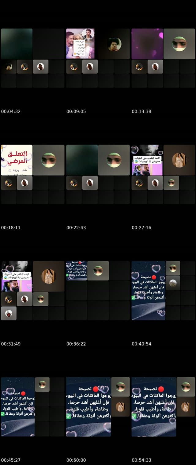Open the video frame captured at 00:22:43
The image size is (196, 465).
[98, 174]
